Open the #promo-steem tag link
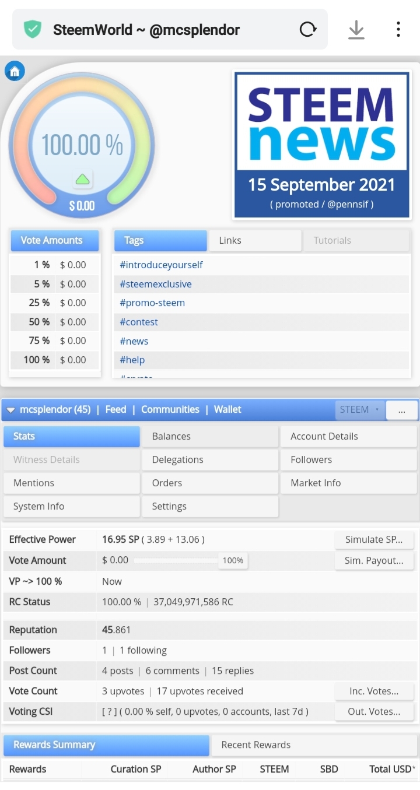 click(x=152, y=303)
